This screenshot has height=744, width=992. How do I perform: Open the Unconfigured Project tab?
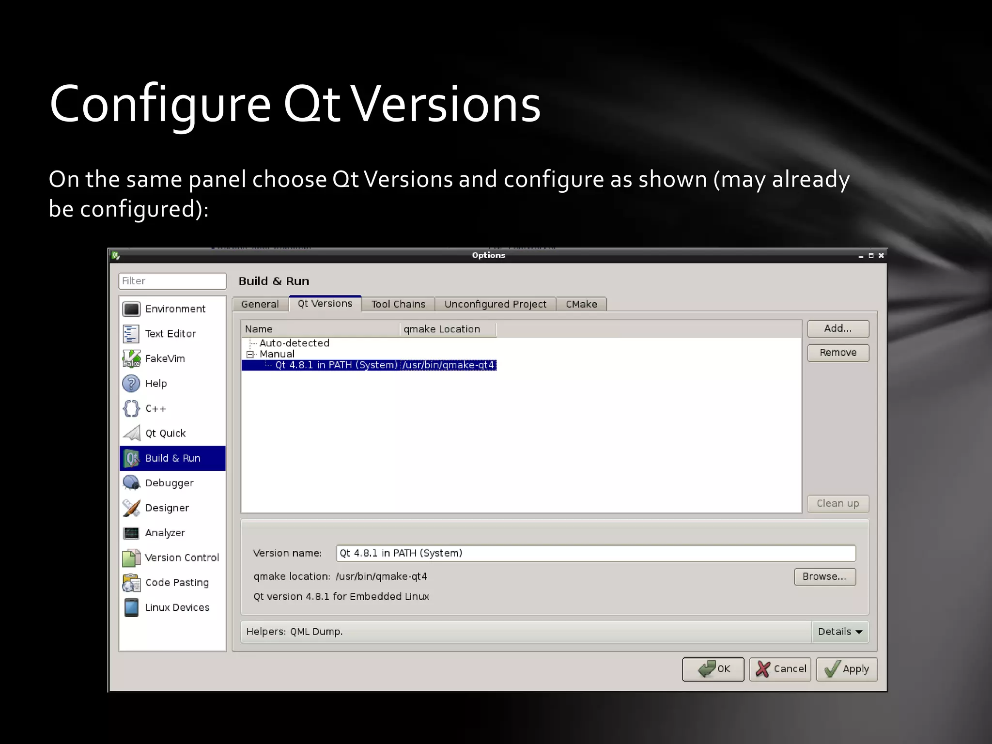(x=496, y=304)
